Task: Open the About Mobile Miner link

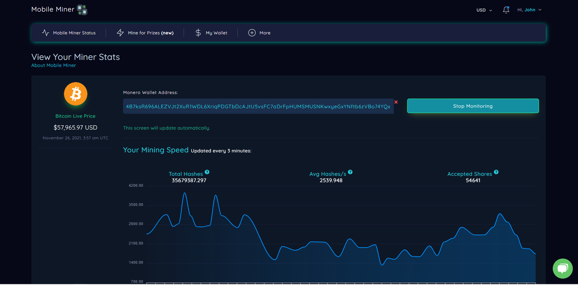Action: point(53,65)
